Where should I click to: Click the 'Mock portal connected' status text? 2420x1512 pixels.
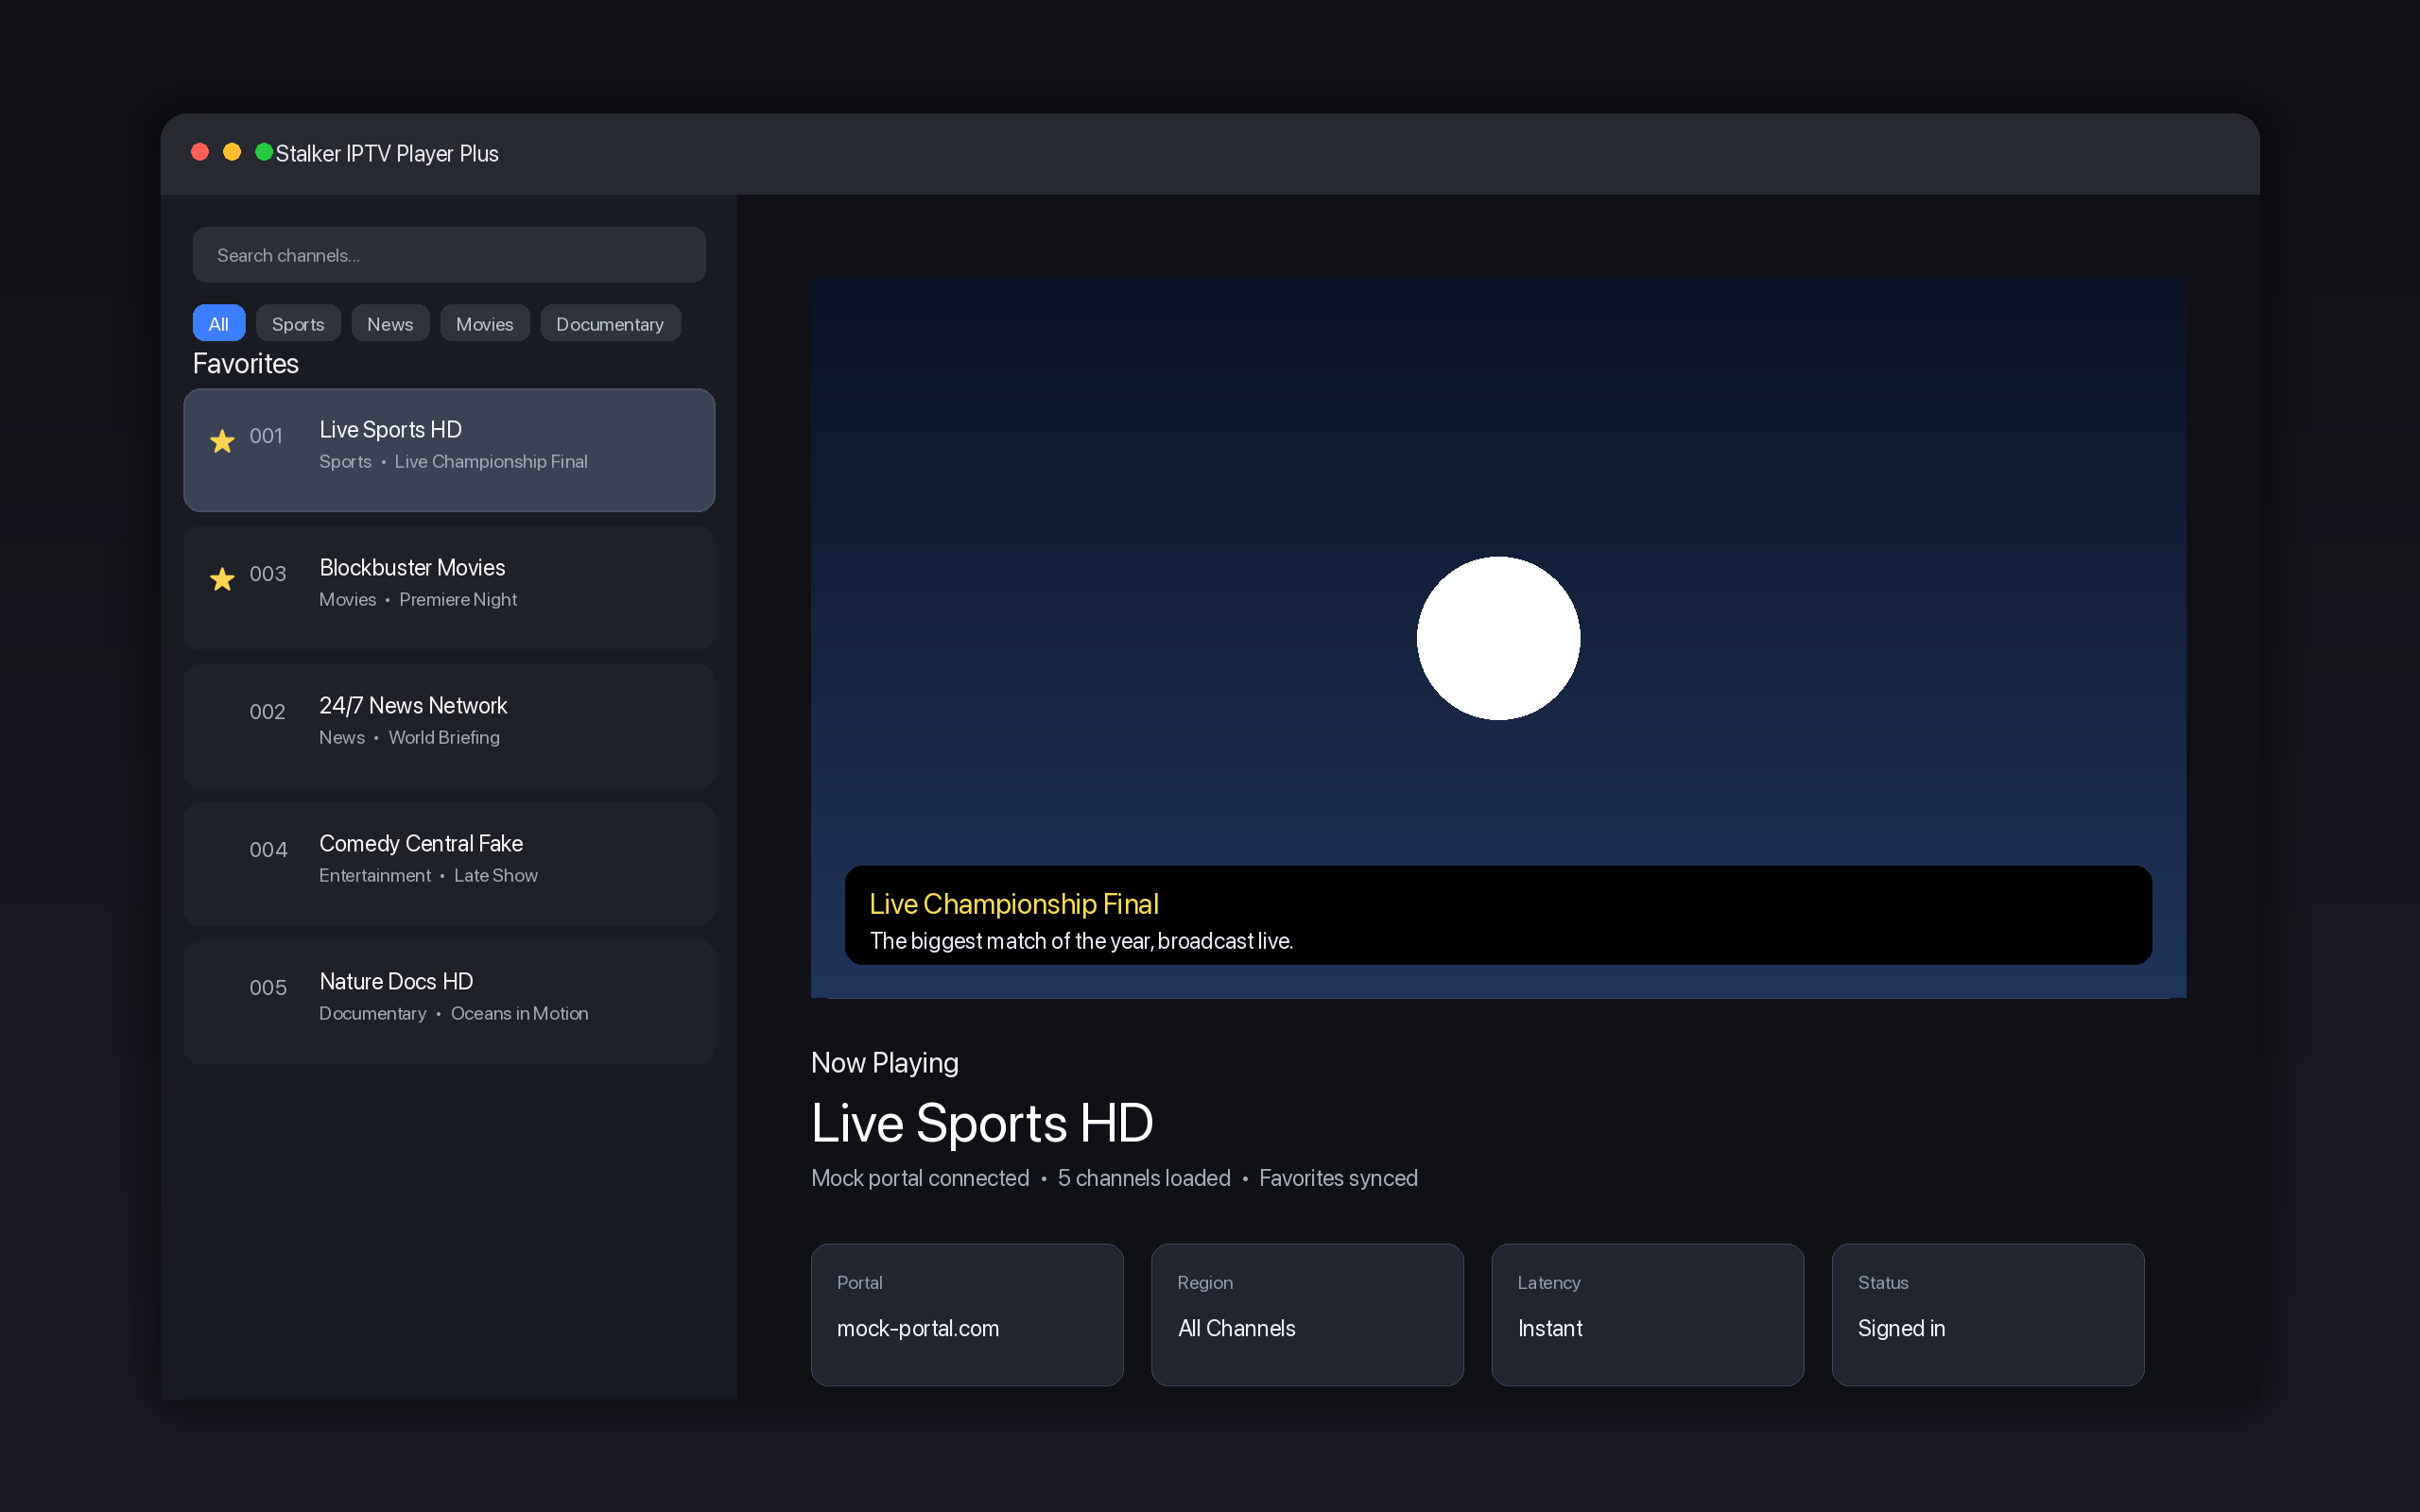coord(920,1178)
